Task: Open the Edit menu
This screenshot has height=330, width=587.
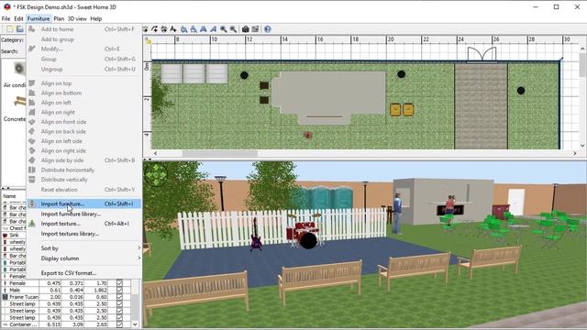Action: tap(18, 18)
